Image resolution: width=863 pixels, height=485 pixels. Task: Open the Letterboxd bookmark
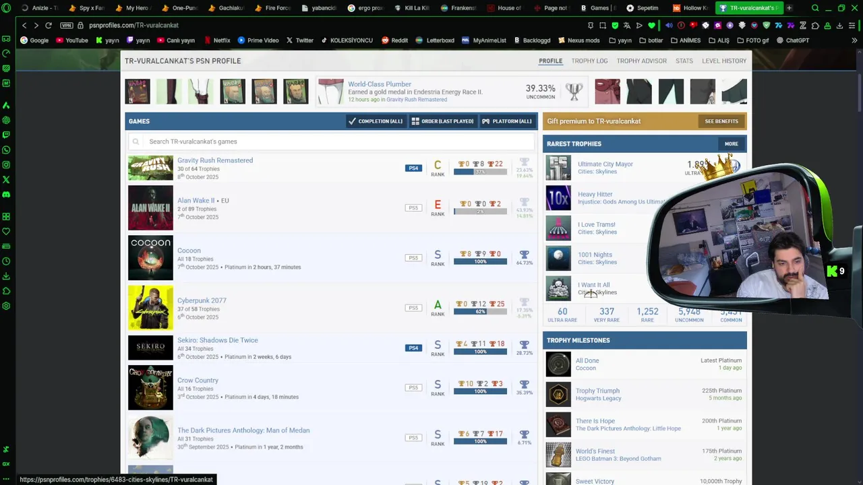(435, 40)
